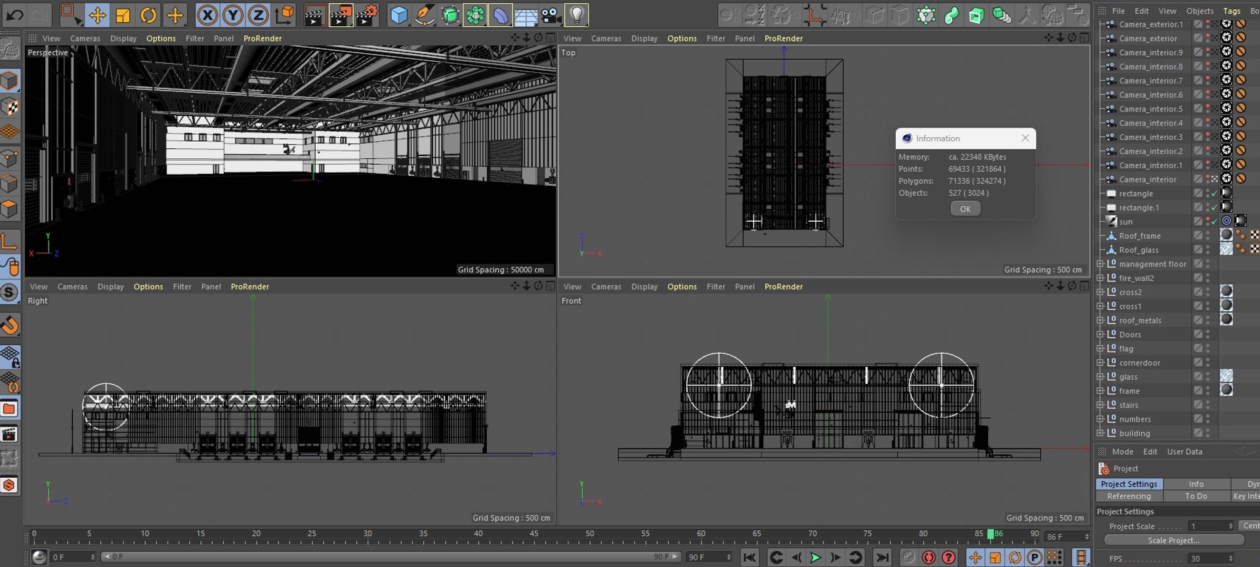Image resolution: width=1260 pixels, height=567 pixels.
Task: Expand the Doors object
Action: pos(1101,335)
